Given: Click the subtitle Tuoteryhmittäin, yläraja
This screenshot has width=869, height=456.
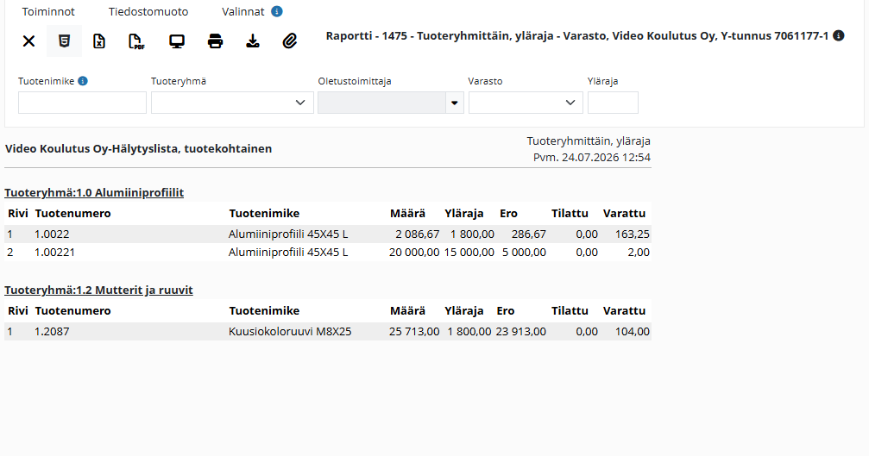Looking at the screenshot, I should tap(589, 141).
